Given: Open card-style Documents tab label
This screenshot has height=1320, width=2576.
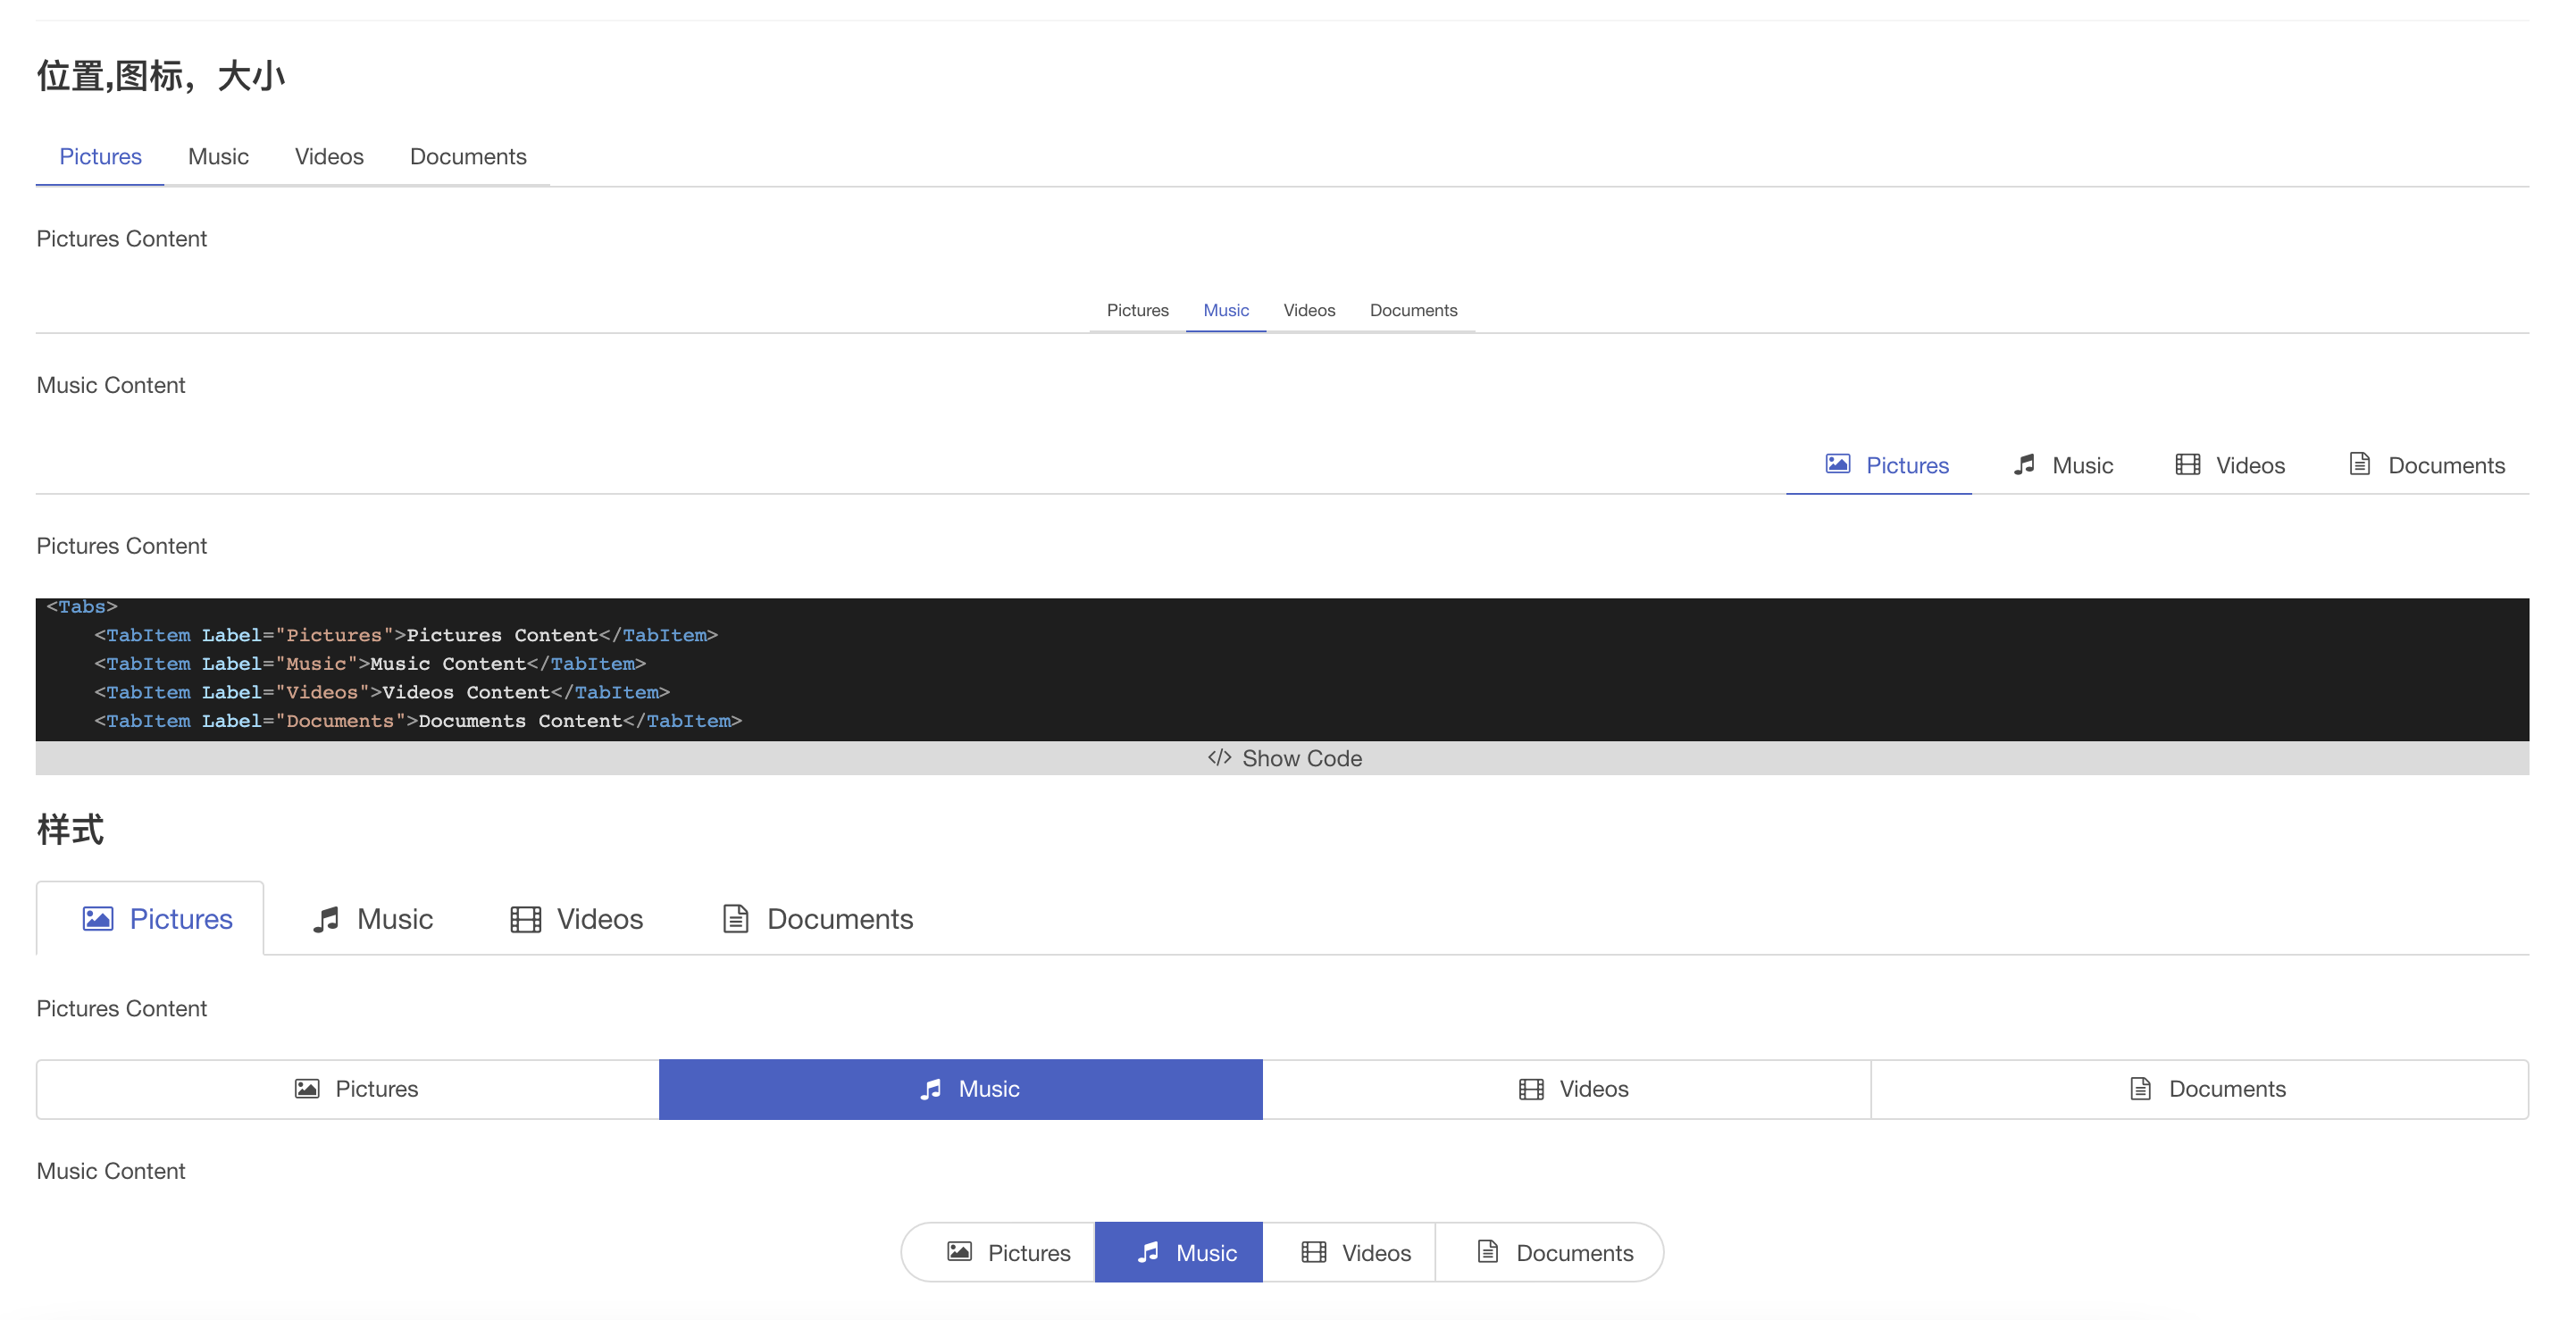Looking at the screenshot, I should 840,919.
